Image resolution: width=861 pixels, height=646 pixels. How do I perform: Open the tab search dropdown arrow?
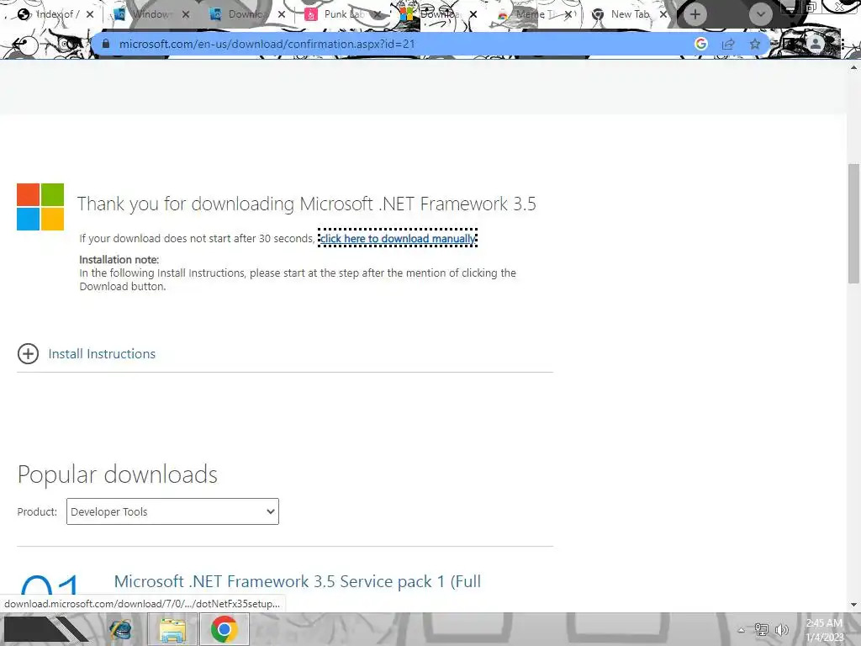click(760, 14)
